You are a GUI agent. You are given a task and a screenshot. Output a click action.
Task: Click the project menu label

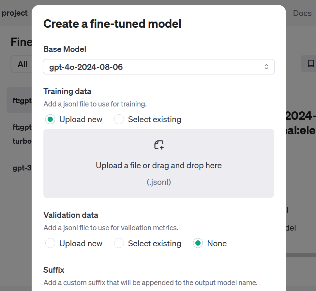15,13
